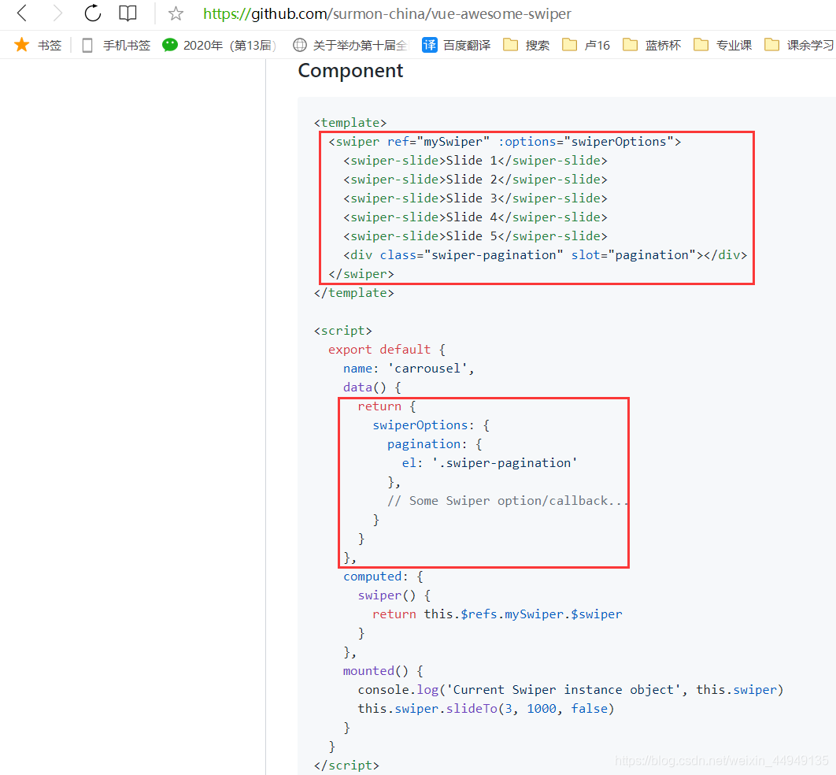Image resolution: width=836 pixels, height=775 pixels.
Task: Click the closing </script> tag
Action: click(346, 766)
